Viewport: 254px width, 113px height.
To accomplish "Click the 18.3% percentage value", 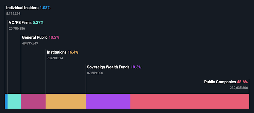I will (x=136, y=67).
